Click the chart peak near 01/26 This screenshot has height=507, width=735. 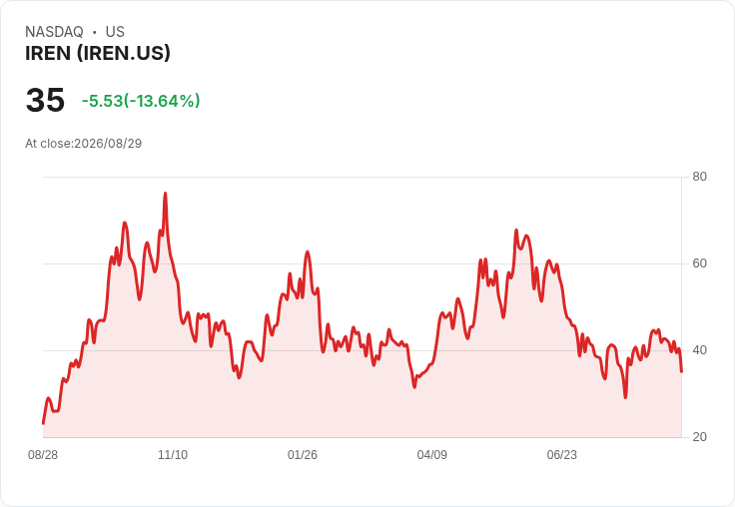[x=308, y=252]
